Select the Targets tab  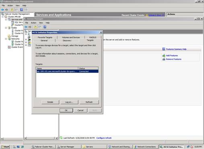click(90, 40)
